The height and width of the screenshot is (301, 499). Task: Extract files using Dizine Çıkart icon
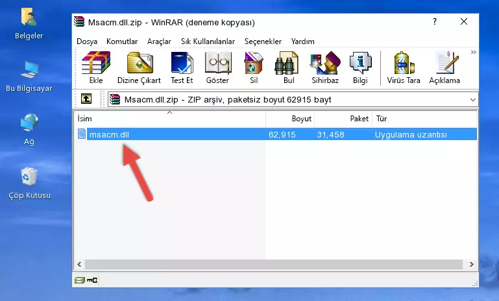tap(139, 67)
